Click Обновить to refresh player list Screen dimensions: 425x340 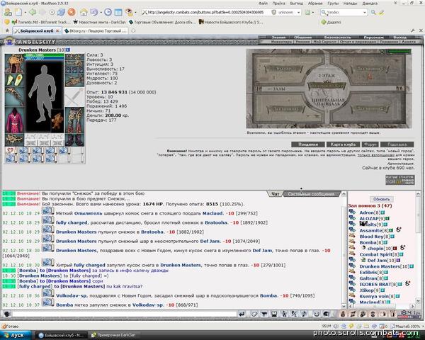[x=381, y=199]
